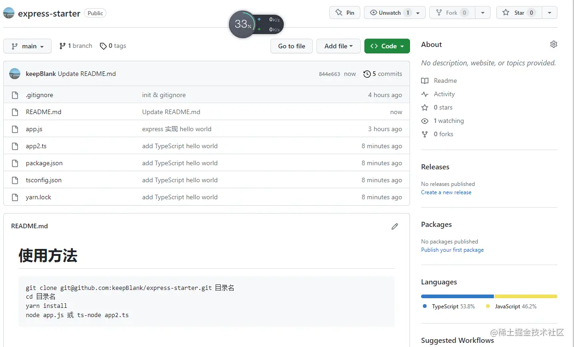Viewport: 574px width, 347px height.
Task: Click the file icon next to yarn.lock
Action: (15, 197)
